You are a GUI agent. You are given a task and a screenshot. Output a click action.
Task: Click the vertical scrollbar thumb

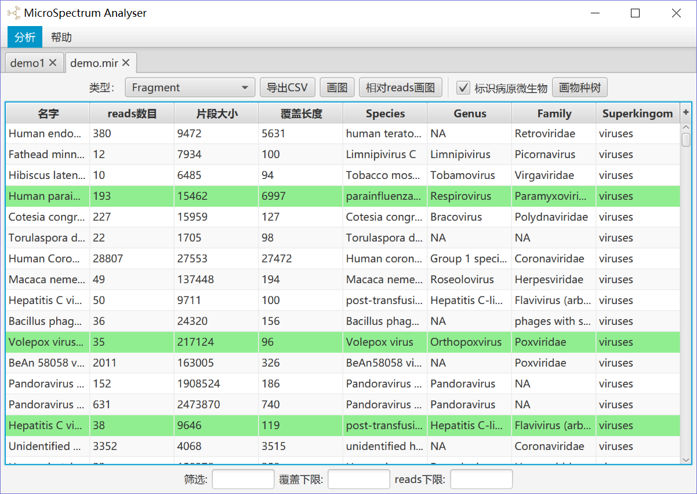(686, 140)
